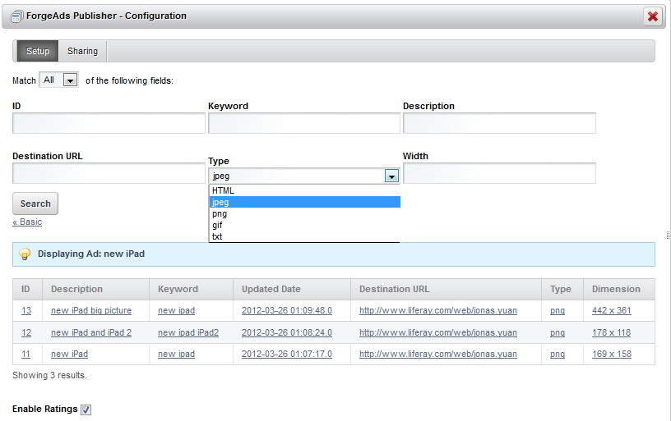Open the Sharing tab
671x421 pixels.
82,51
